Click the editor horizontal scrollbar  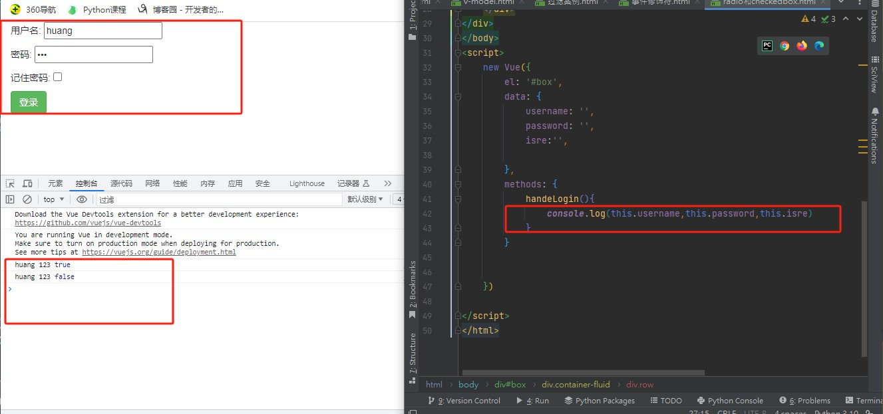[x=583, y=373]
